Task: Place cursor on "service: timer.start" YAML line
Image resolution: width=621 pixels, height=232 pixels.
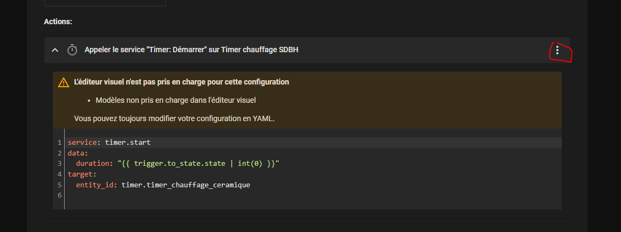Action: 109,142
